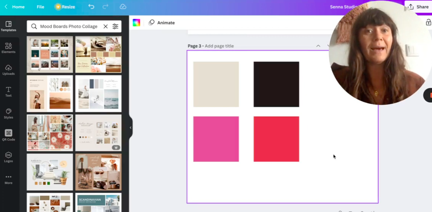The image size is (432, 212).
Task: Open the Elements sidebar tab
Action: click(x=9, y=48)
